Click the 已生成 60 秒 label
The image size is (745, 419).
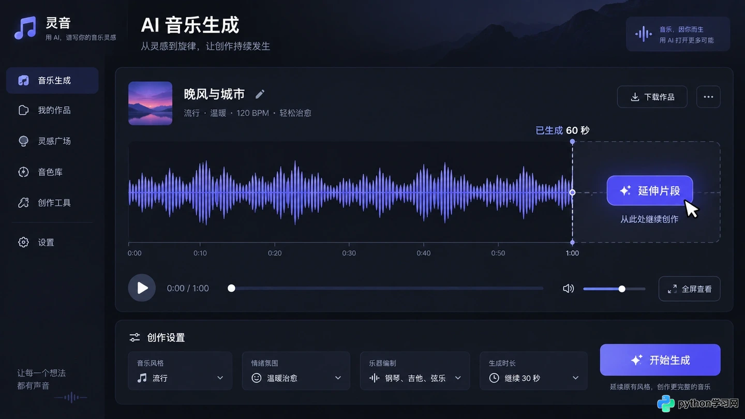(x=562, y=130)
